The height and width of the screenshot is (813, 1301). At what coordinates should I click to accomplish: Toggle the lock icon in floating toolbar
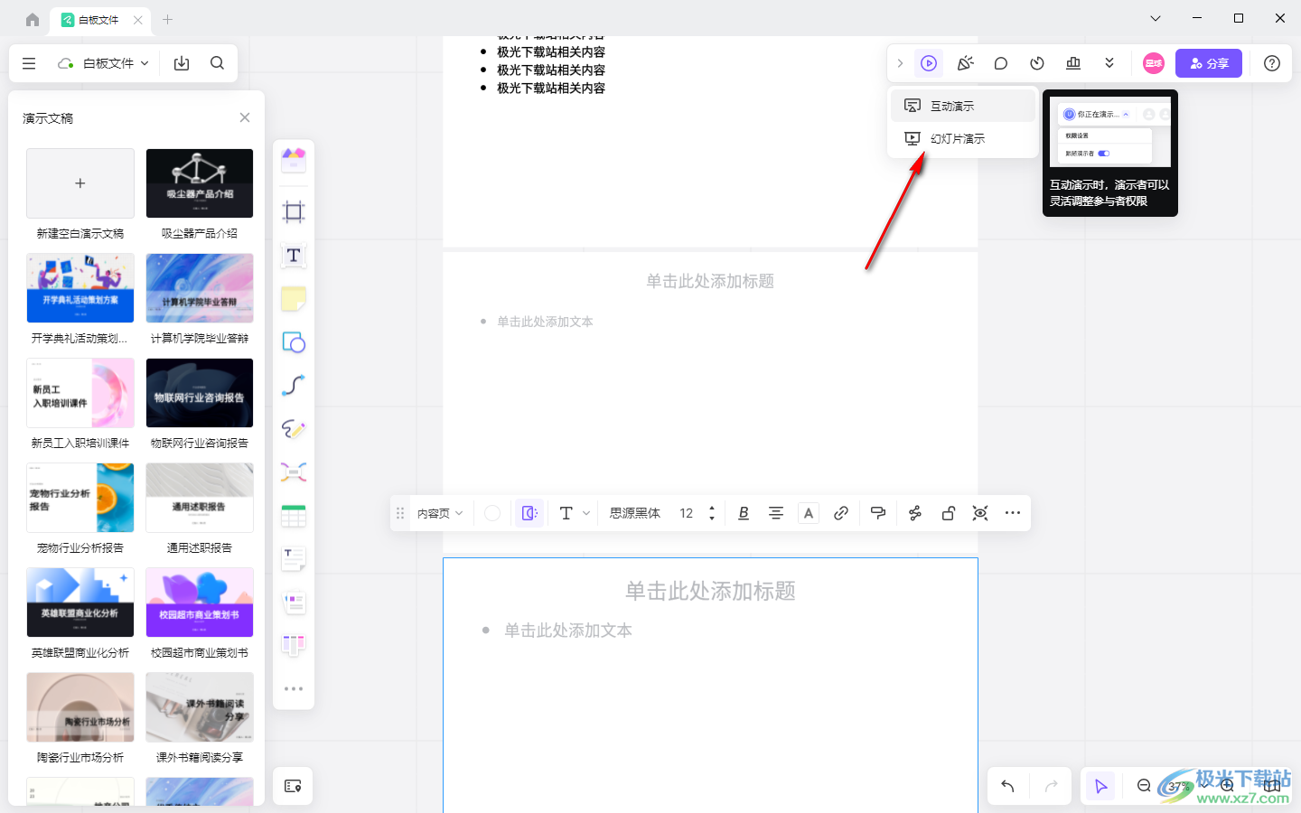tap(949, 513)
